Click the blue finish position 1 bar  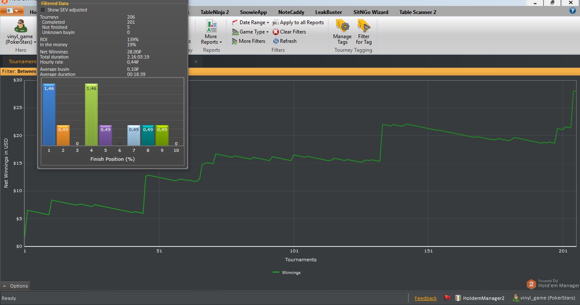49,115
